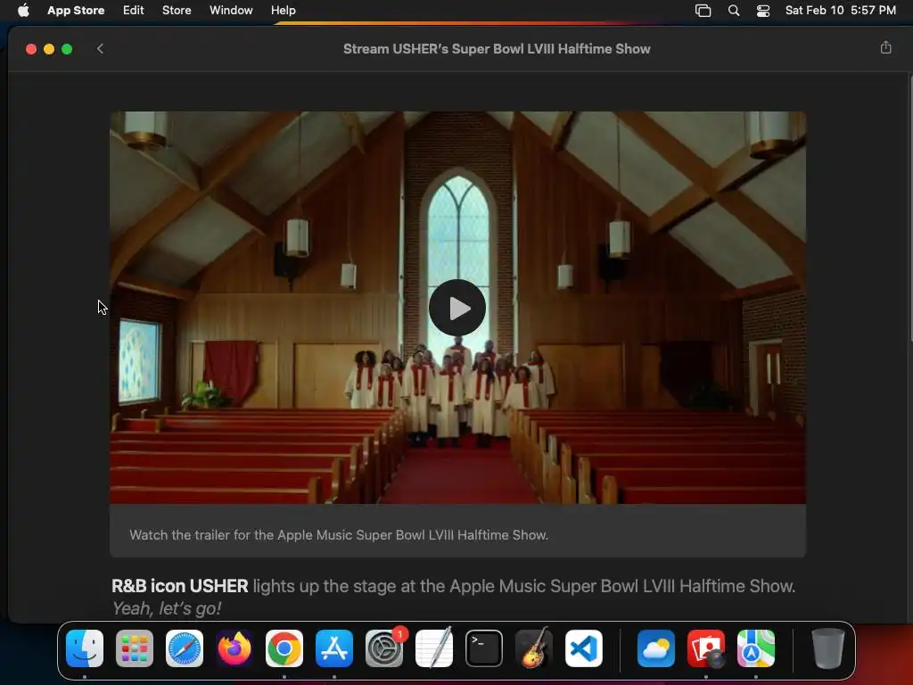
Task: Click the date and time clock
Action: point(840,11)
